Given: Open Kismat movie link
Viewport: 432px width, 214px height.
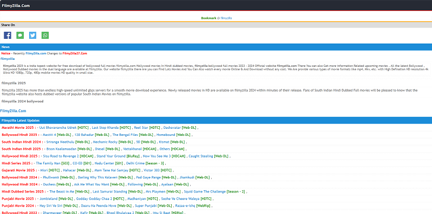Looking at the screenshot, I should (165, 142).
